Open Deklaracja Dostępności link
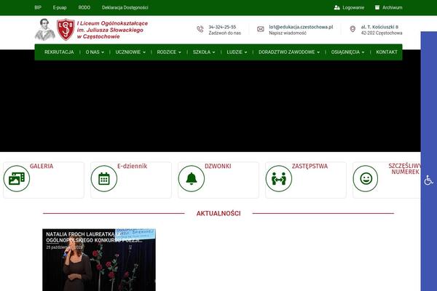Viewport: 437px width, 291px height. pos(125,7)
